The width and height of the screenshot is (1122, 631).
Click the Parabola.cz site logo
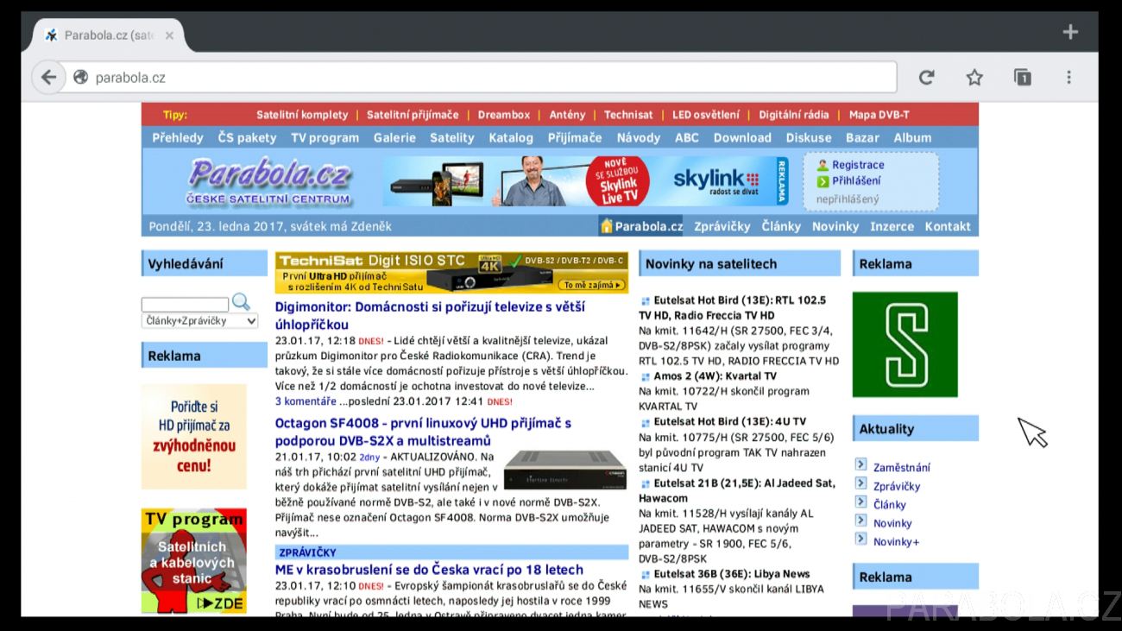tap(269, 181)
